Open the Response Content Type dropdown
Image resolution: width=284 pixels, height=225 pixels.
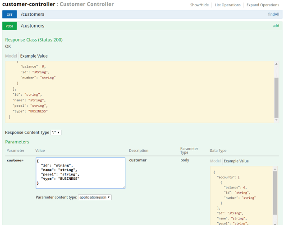[56, 133]
